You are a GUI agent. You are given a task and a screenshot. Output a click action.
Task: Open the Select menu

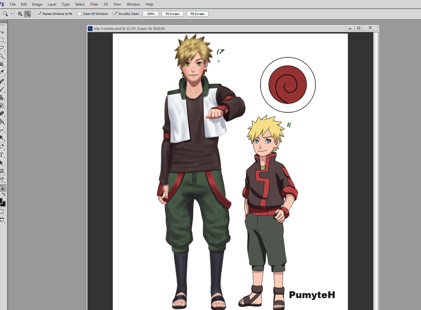click(x=80, y=4)
